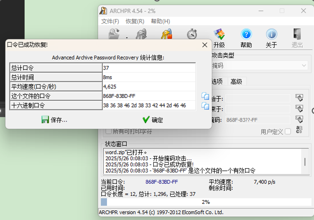Open the 文件(F) menu
This screenshot has width=314, height=220.
coord(110,21)
